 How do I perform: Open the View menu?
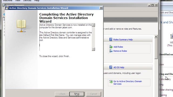coord(18,1)
